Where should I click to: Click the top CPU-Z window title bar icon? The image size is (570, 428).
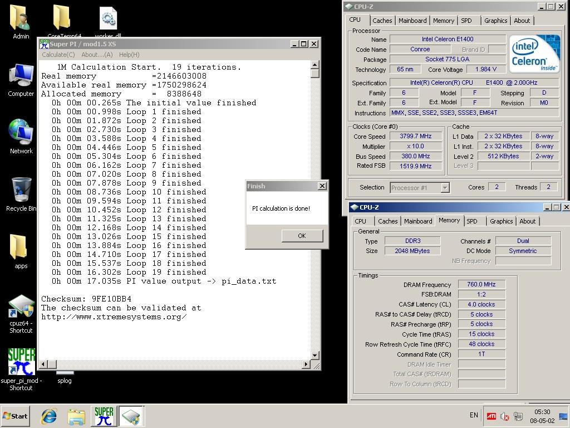point(348,7)
